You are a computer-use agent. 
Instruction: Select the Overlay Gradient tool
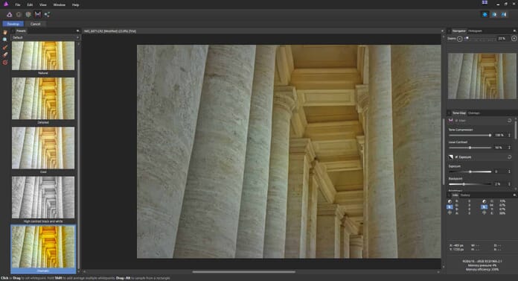pos(5,62)
